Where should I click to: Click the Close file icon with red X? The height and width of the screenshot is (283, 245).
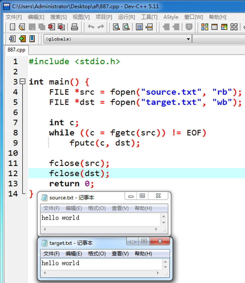pyautogui.click(x=52, y=27)
